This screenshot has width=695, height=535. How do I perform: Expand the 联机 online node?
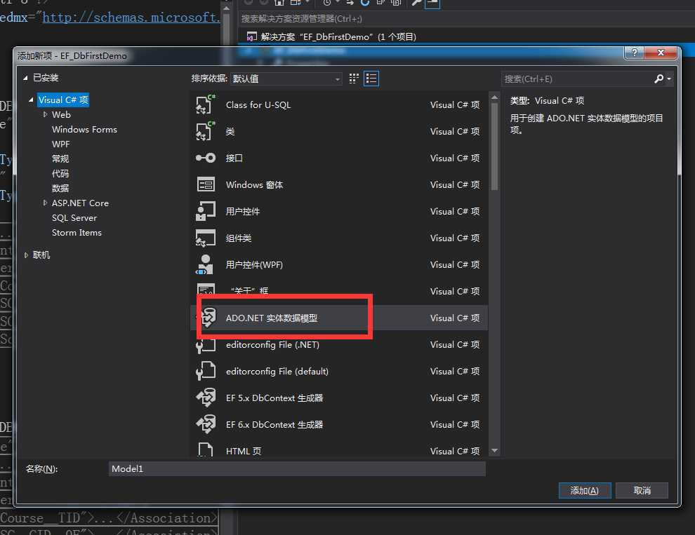coord(26,255)
